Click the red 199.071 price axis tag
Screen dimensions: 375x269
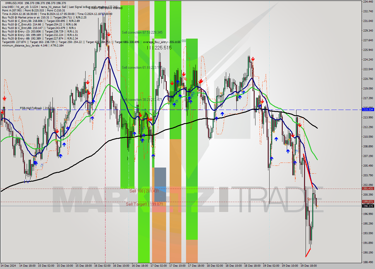[x=368, y=201]
